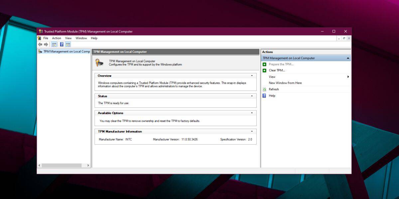Image resolution: width=399 pixels, height=199 pixels.
Task: Click the console tree horizontal scrollbar thumb
Action: click(x=62, y=165)
